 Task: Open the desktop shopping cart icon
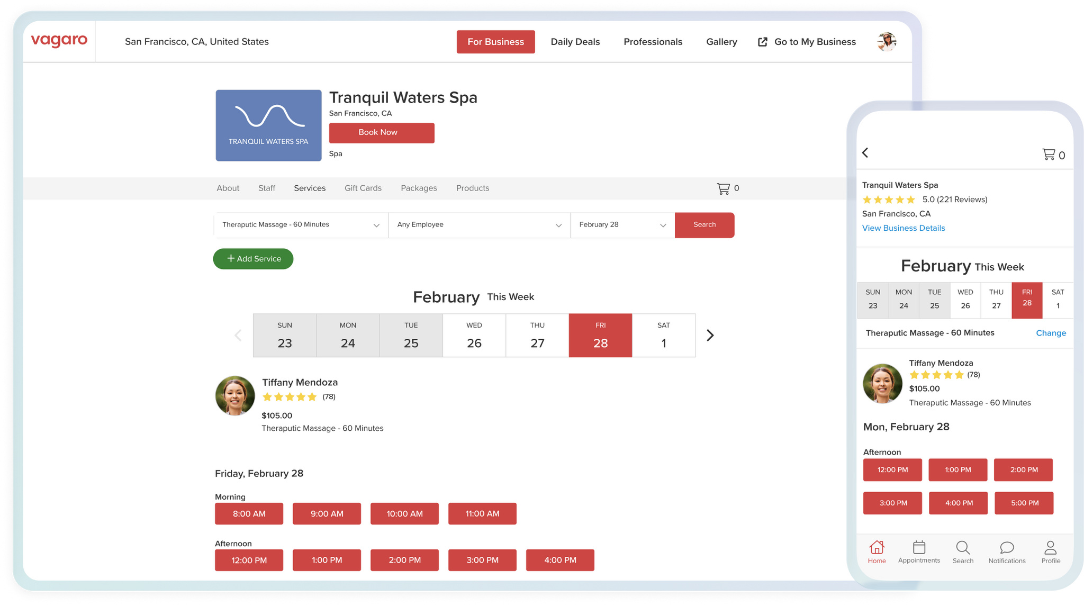(723, 188)
